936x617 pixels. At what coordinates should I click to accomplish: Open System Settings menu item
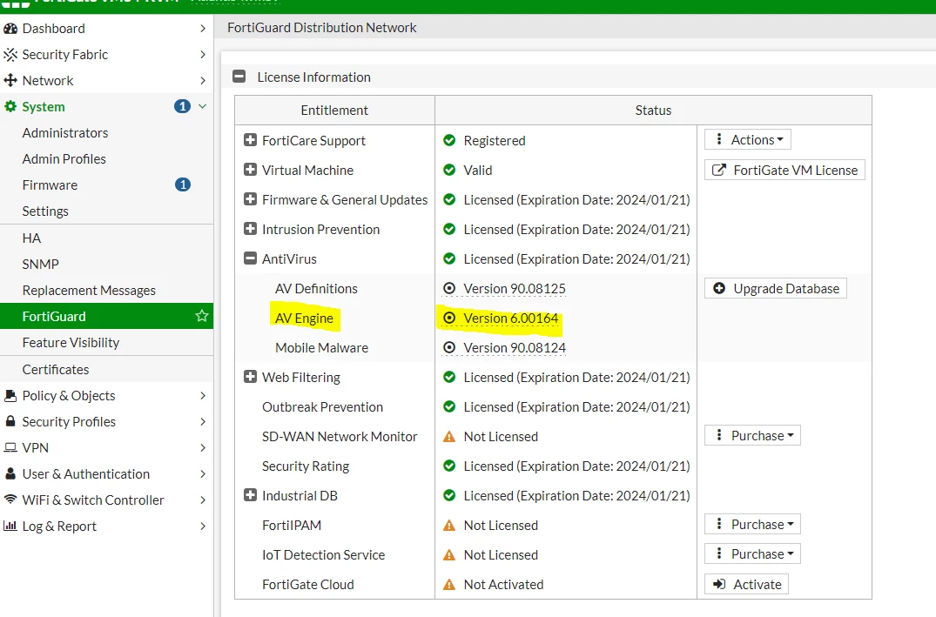45,211
